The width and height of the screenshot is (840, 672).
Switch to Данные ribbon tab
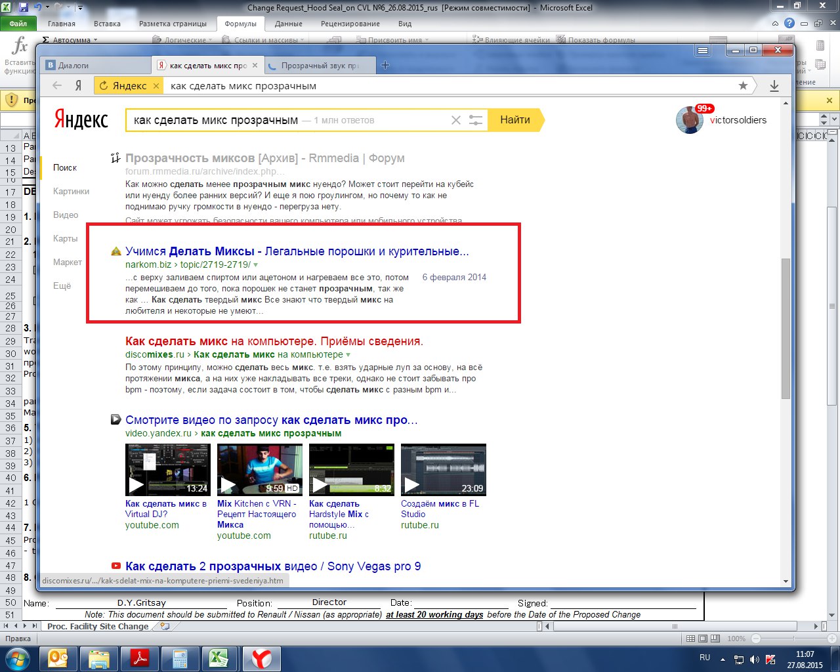coord(289,24)
